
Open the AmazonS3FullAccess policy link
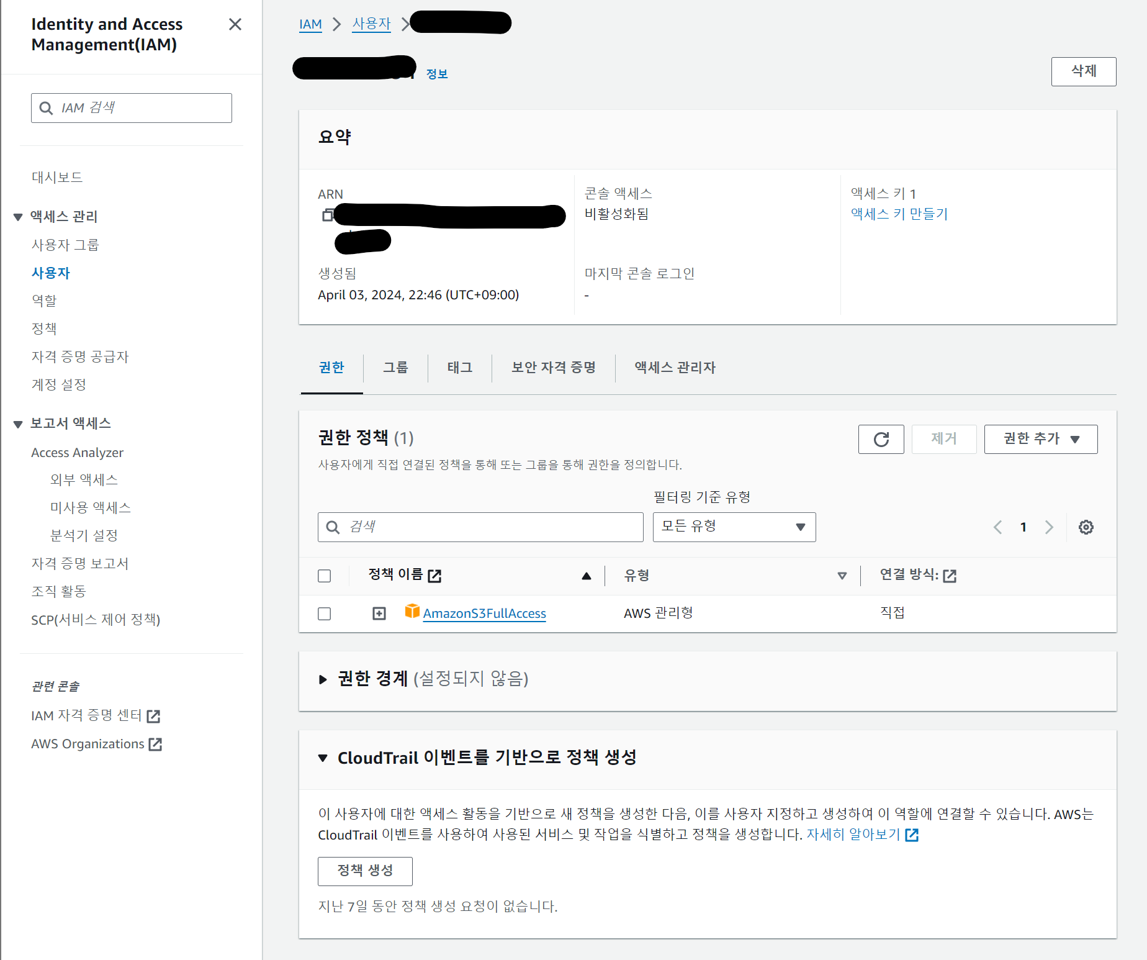[x=484, y=614]
